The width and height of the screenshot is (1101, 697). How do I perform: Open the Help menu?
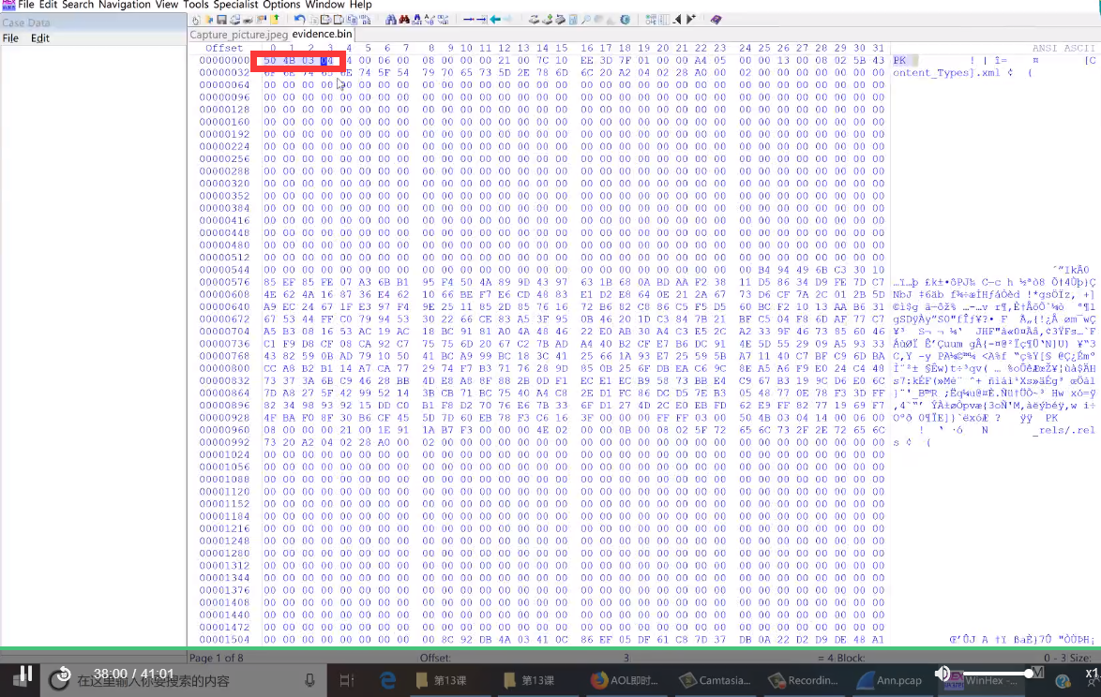click(x=360, y=5)
